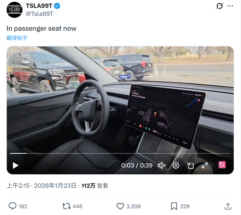241x215 pixels.
Task: Open the TSLA99T profile avatar
Action: (x=15, y=10)
